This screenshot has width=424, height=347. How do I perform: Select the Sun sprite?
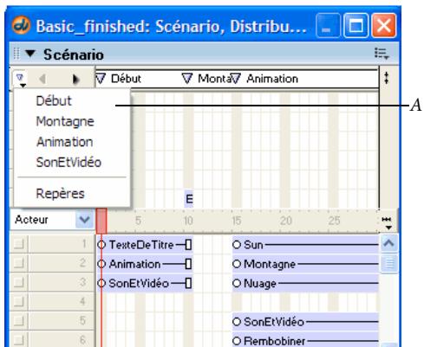tap(305, 245)
